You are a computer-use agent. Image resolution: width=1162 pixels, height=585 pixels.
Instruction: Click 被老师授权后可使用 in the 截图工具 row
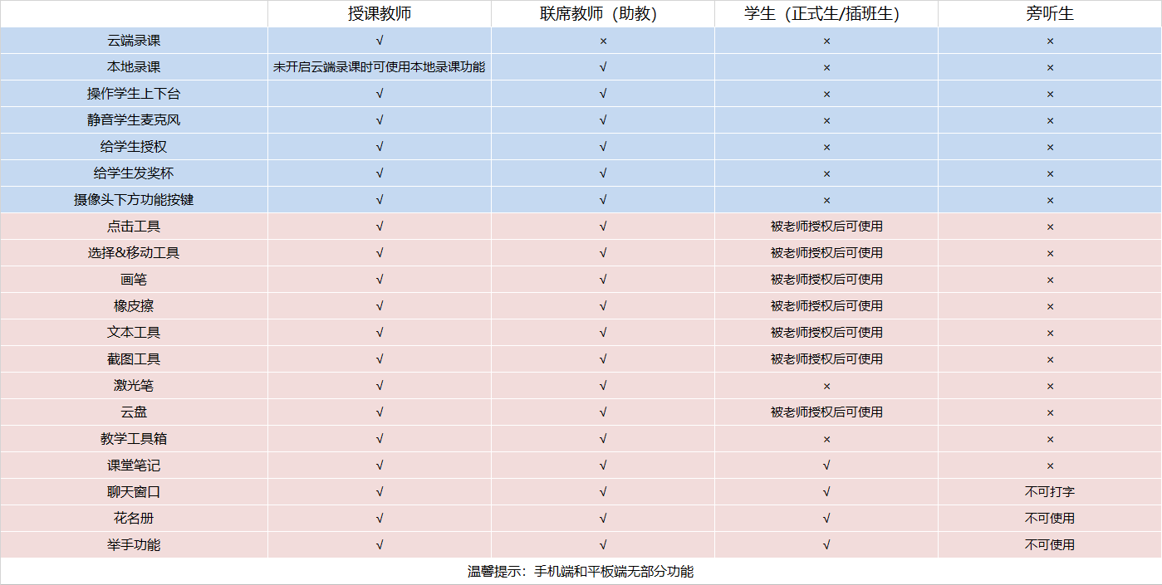[826, 359]
